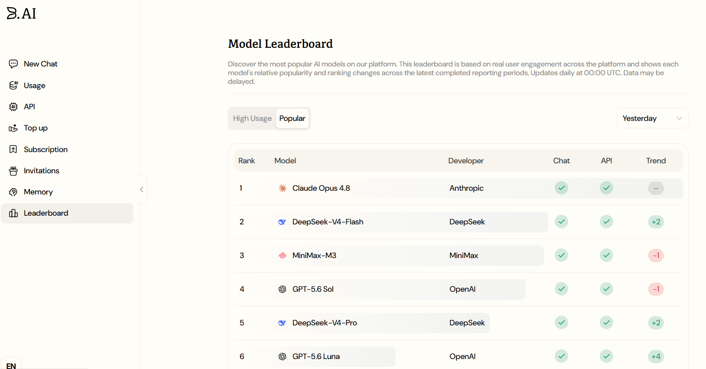This screenshot has width=706, height=369.
Task: Click the Memory icon
Action: 13,192
